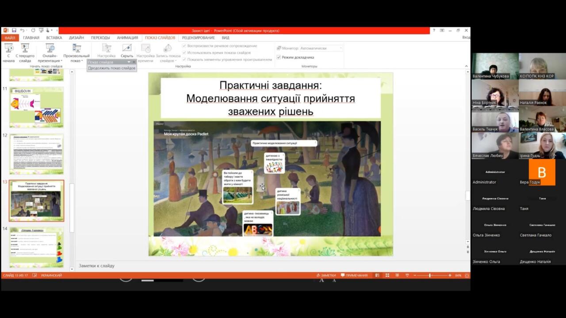
Task: Switch to the РЕЦЕНЗИРОВАНИЕ ribbon tab
Action: [198, 38]
